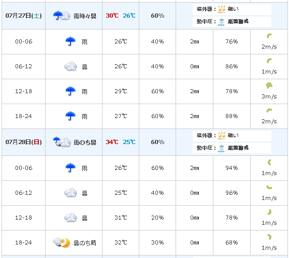Click the 紫外線 UV icon for 07月27日
289x258 pixels.
click(x=222, y=9)
